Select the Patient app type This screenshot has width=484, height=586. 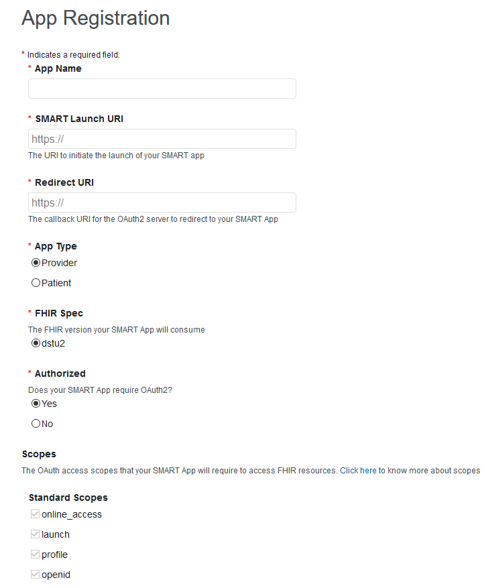click(36, 283)
